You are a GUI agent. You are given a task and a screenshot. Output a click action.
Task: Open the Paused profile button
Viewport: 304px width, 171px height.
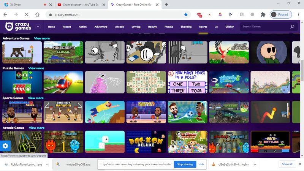point(281,14)
